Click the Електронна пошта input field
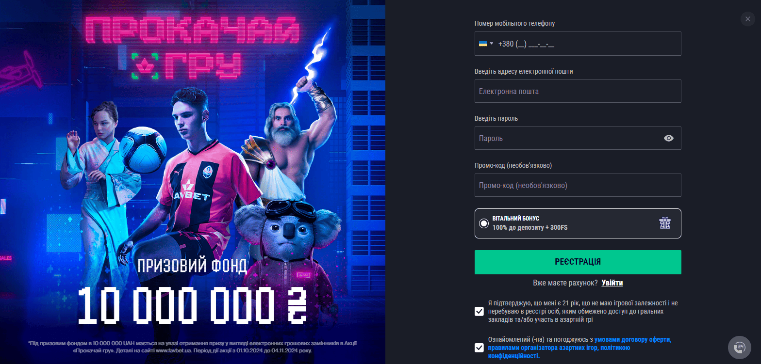Screen dimensions: 761x364 tap(578, 91)
